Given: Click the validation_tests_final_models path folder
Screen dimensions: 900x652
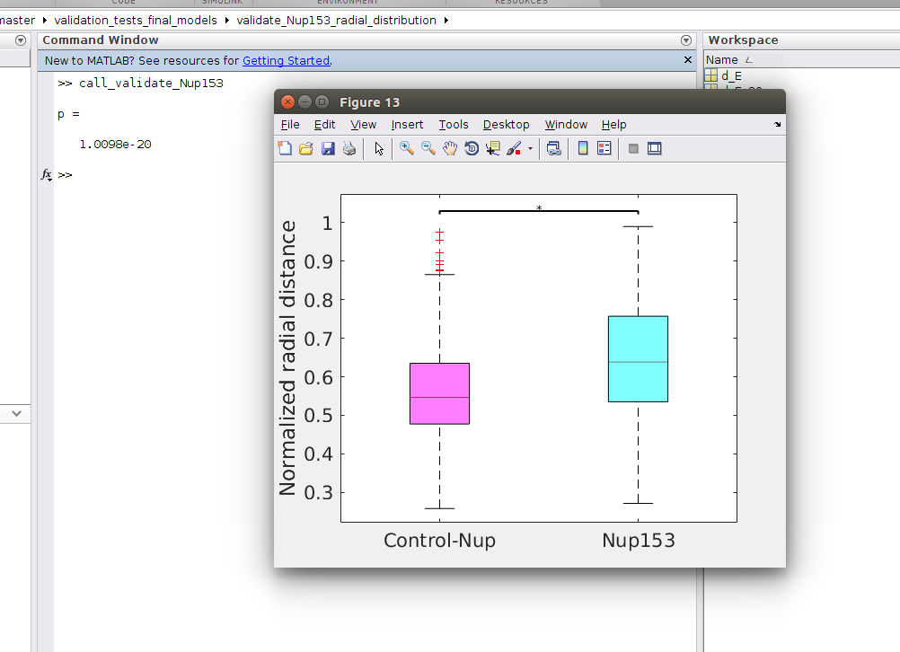Looking at the screenshot, I should click(x=136, y=20).
